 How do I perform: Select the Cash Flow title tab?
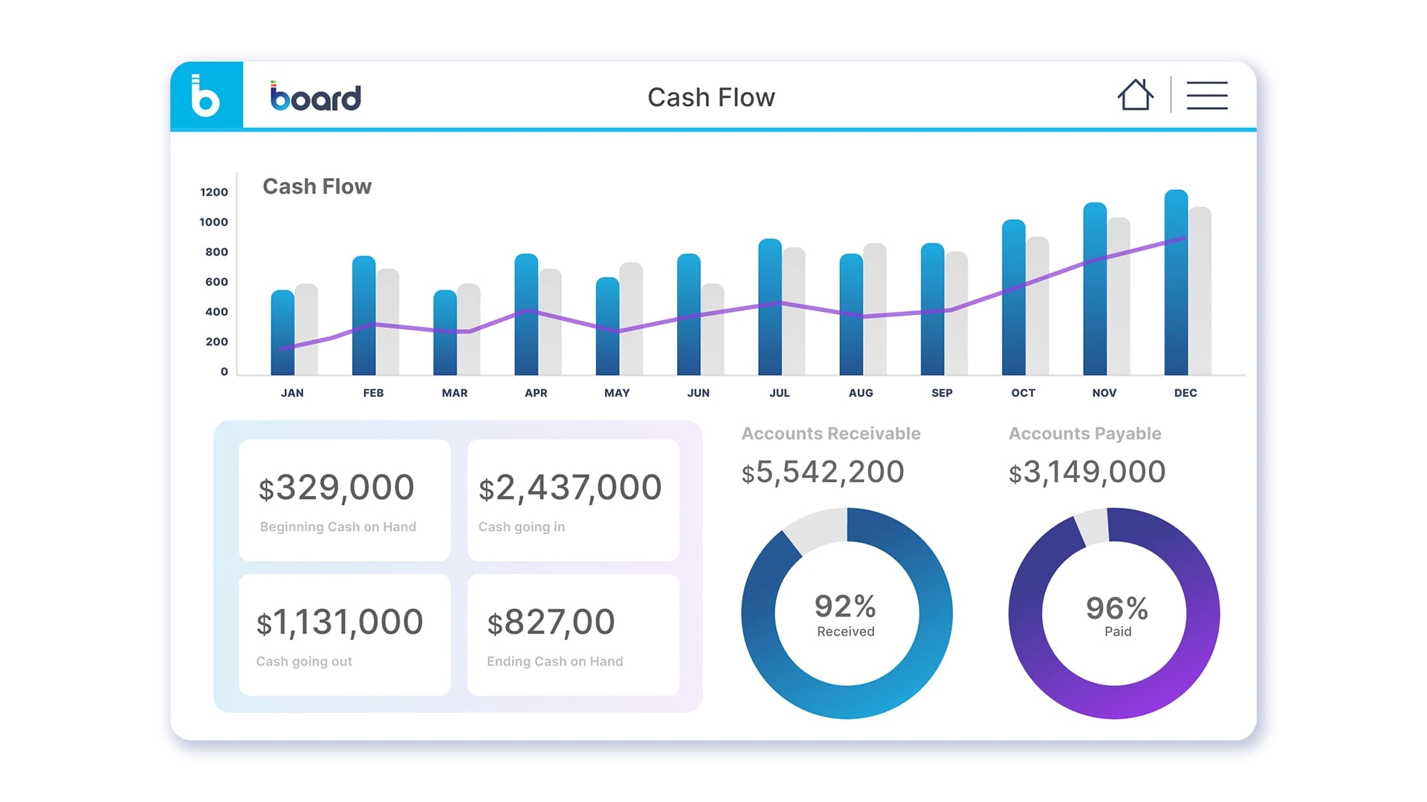[x=711, y=97]
